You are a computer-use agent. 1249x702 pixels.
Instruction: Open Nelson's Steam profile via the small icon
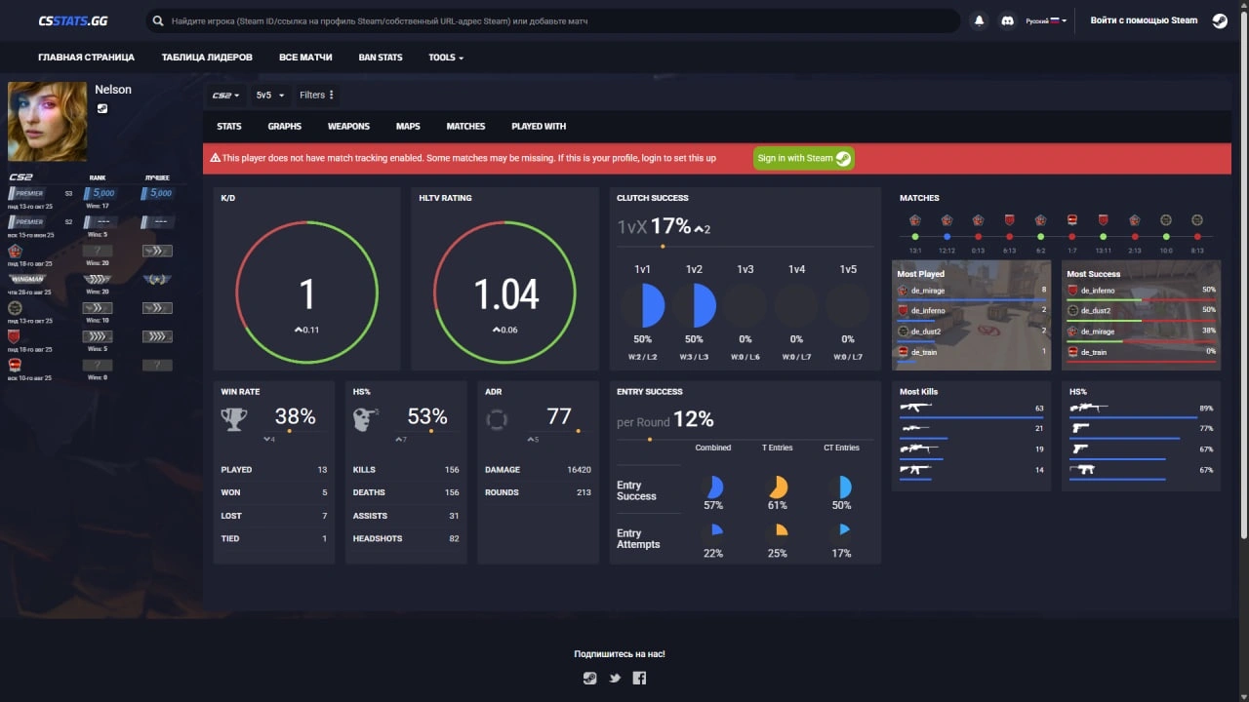click(102, 108)
